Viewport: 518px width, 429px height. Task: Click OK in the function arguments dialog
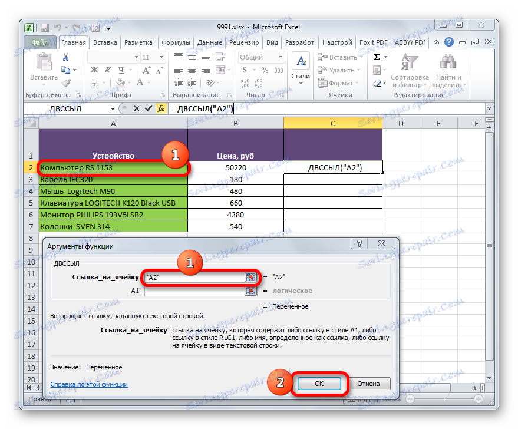[x=319, y=384]
